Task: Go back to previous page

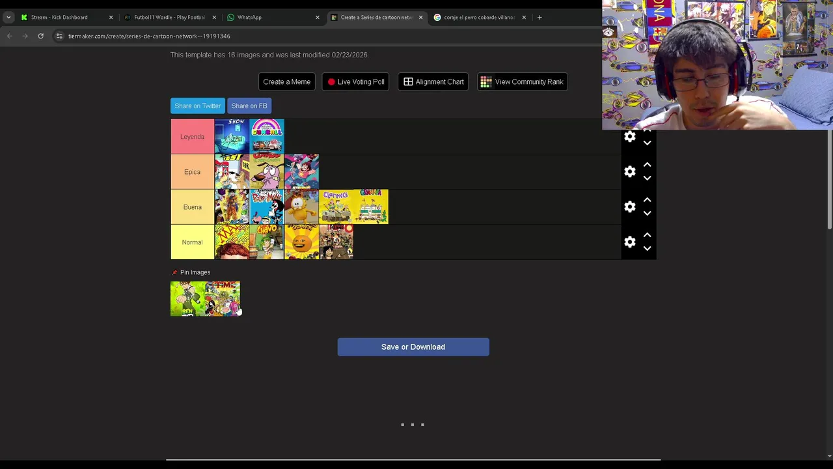Action: click(x=10, y=36)
